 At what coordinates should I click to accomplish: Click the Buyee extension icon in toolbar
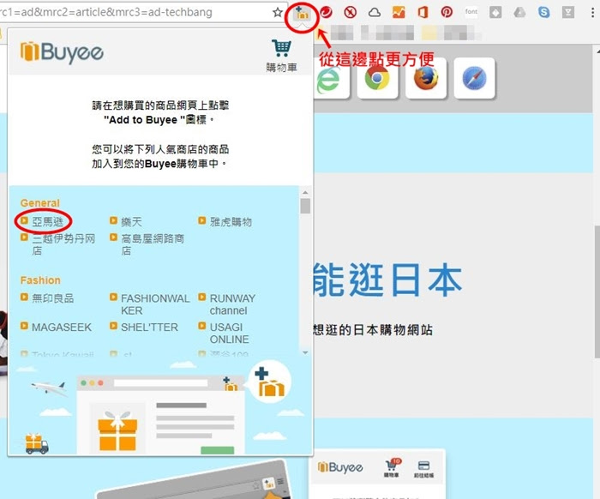(x=302, y=14)
